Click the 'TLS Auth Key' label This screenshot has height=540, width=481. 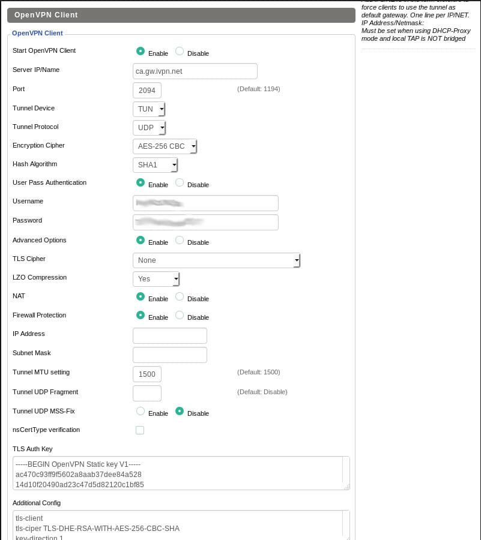[x=32, y=449]
